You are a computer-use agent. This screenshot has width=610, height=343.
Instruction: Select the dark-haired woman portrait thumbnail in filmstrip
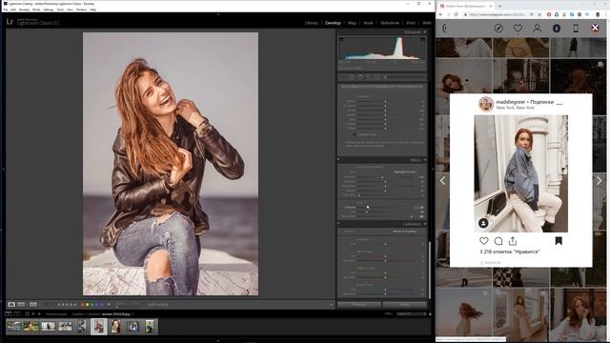pyautogui.click(x=115, y=326)
